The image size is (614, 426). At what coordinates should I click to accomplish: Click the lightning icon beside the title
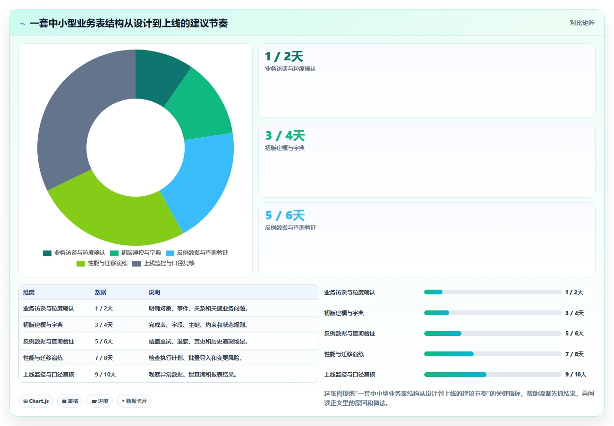tap(23, 24)
